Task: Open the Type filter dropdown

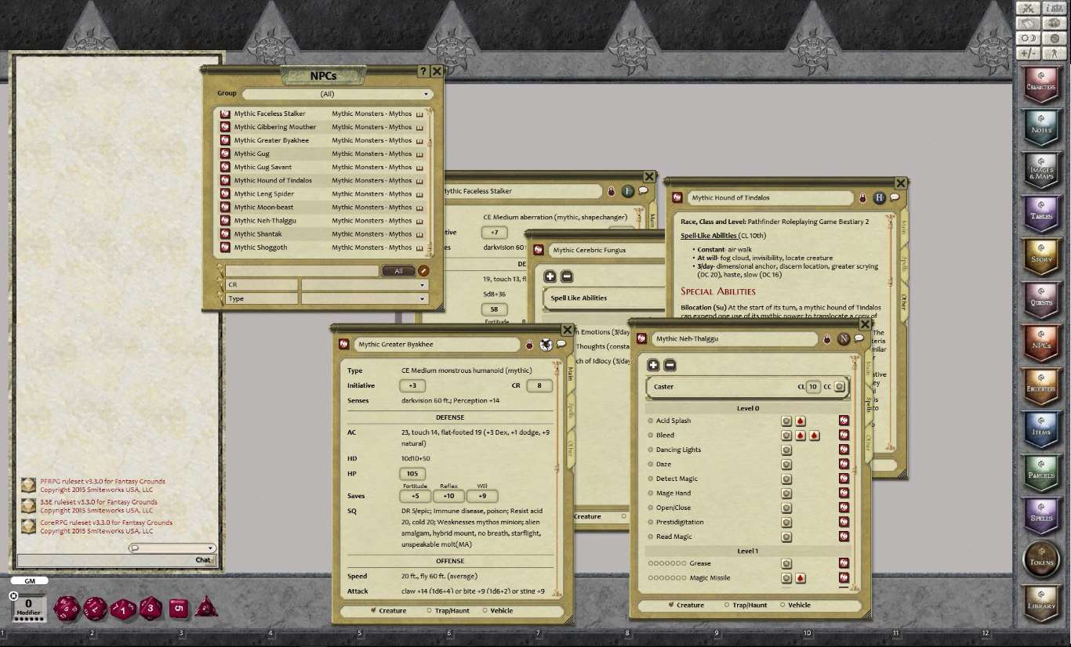Action: tap(365, 298)
